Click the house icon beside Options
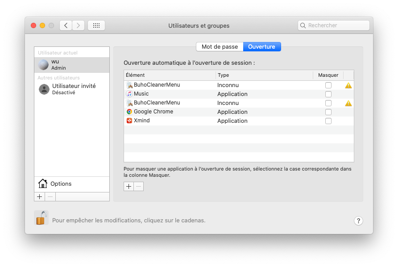Image resolution: width=398 pixels, height=267 pixels. (43, 184)
